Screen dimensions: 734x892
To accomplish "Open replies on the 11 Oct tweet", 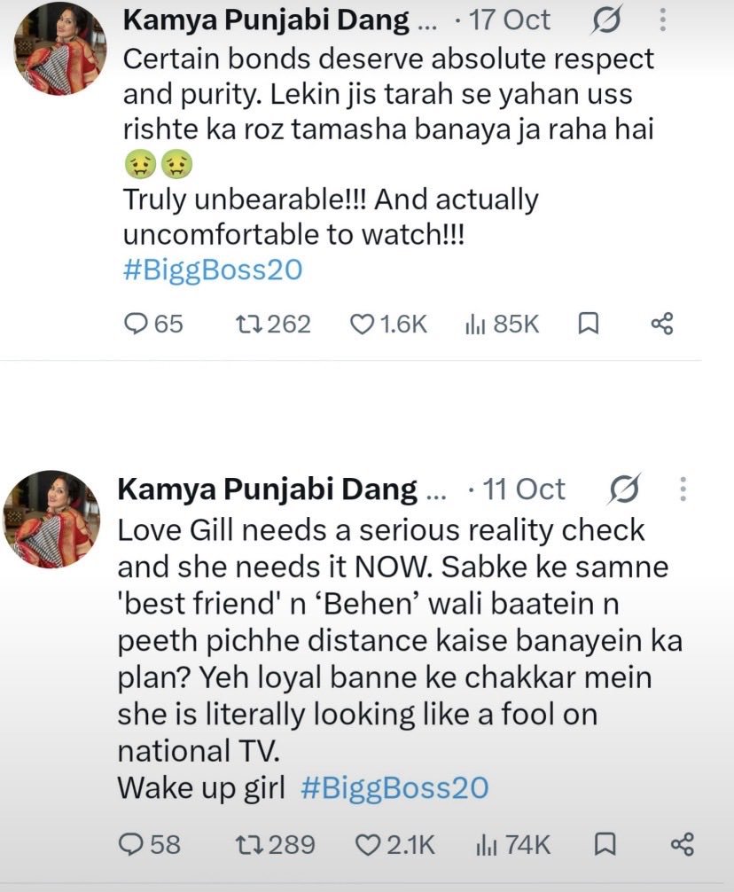I will pyautogui.click(x=149, y=844).
